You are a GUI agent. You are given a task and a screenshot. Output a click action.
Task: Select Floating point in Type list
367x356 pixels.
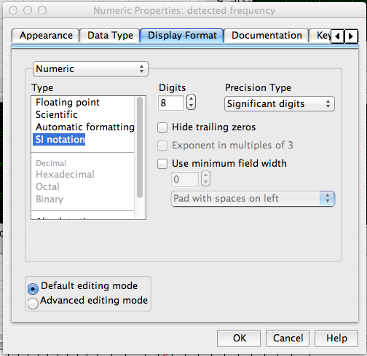click(x=68, y=103)
